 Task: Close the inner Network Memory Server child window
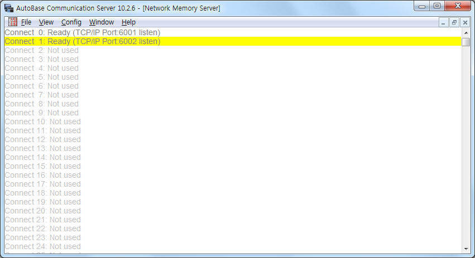(x=465, y=22)
